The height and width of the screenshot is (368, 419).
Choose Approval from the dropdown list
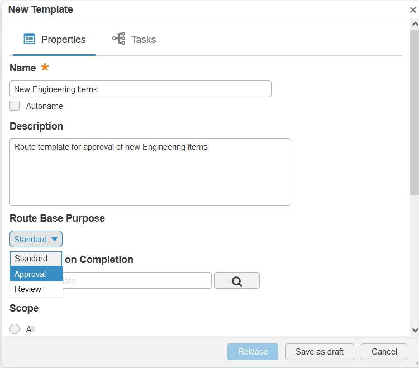point(36,274)
